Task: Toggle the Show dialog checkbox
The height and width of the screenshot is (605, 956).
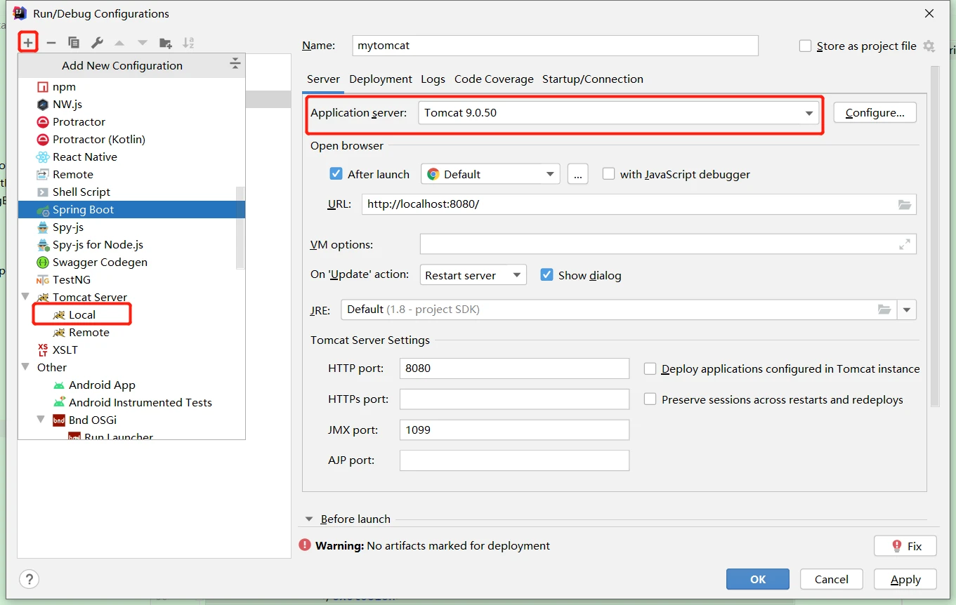Action: click(x=546, y=275)
